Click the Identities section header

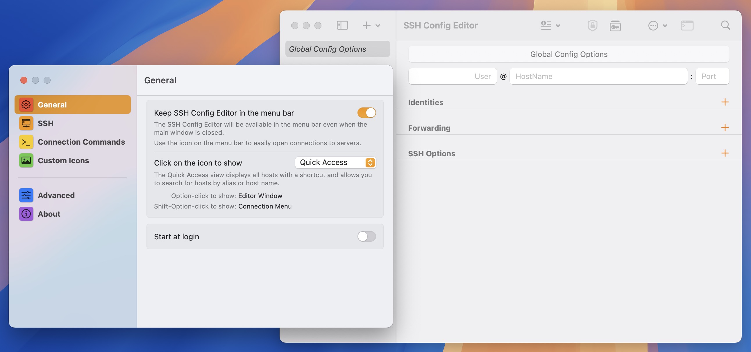click(425, 102)
